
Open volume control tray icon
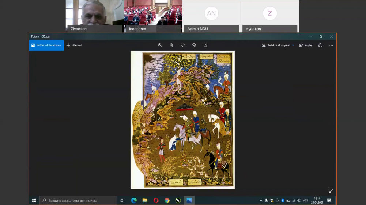299,200
